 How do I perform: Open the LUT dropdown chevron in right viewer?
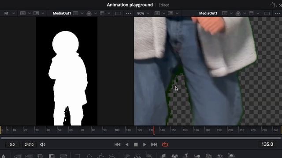[x=245, y=13]
